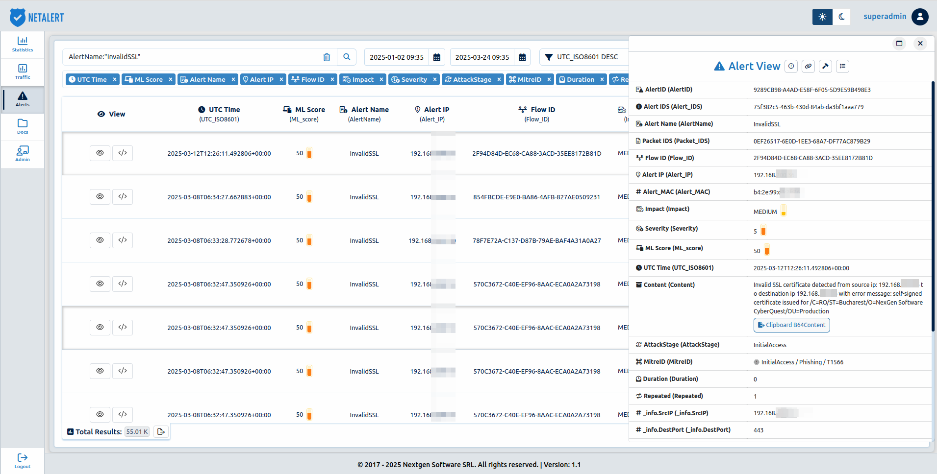Viewport: 937px width, 474px height.
Task: Click the start date field 2025-01-02 09:35
Action: tap(397, 57)
